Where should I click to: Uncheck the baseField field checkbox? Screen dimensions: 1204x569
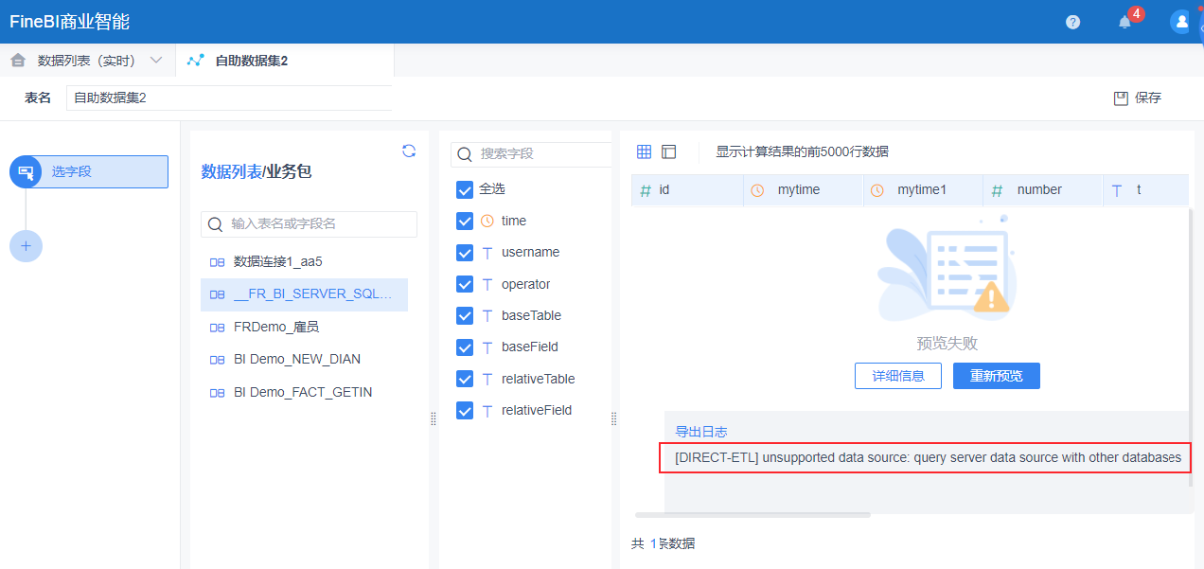click(465, 347)
